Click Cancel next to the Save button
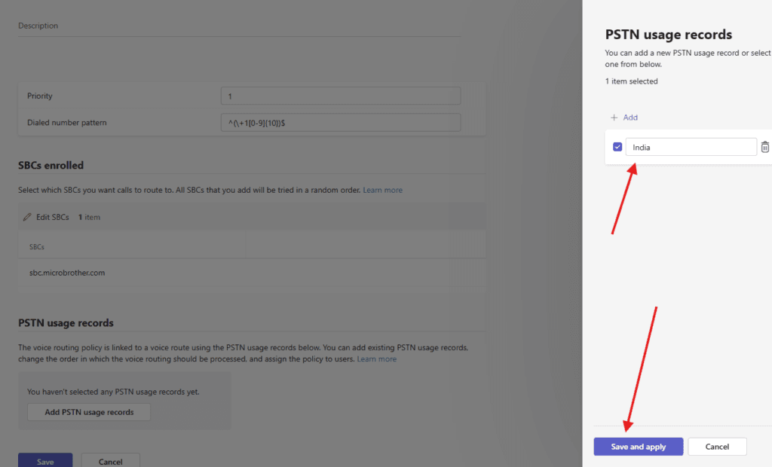Image resolution: width=772 pixels, height=467 pixels. point(110,461)
